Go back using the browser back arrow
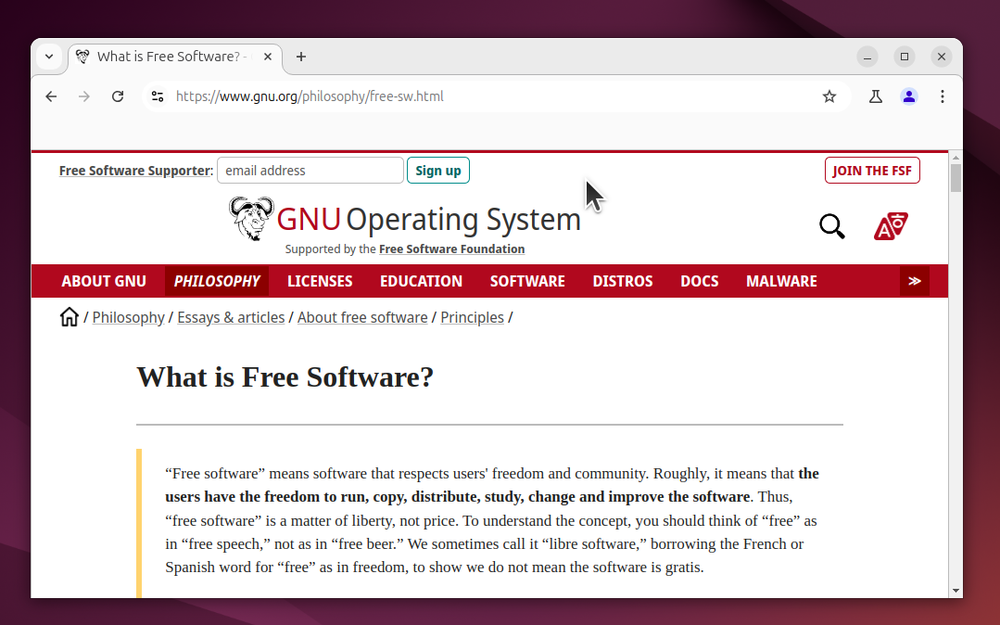The width and height of the screenshot is (1000, 625). click(51, 96)
